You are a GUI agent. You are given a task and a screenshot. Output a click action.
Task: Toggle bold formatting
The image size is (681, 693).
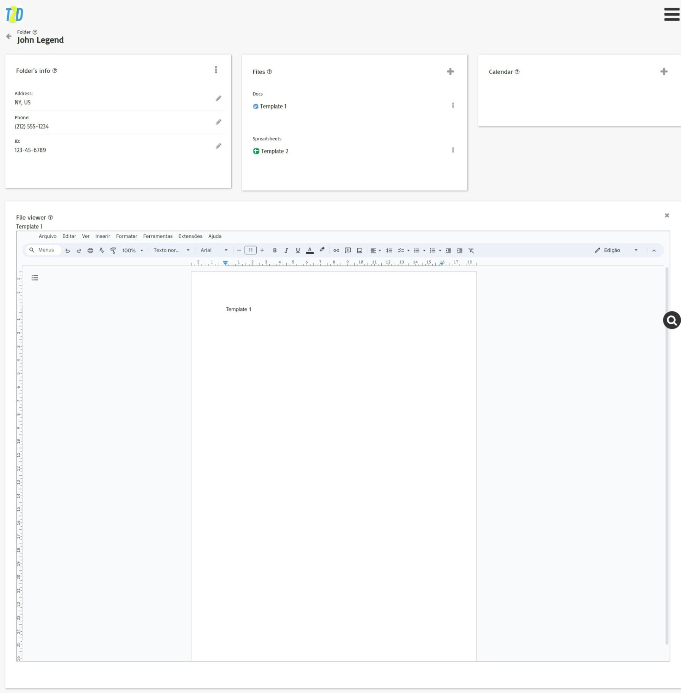tap(275, 250)
